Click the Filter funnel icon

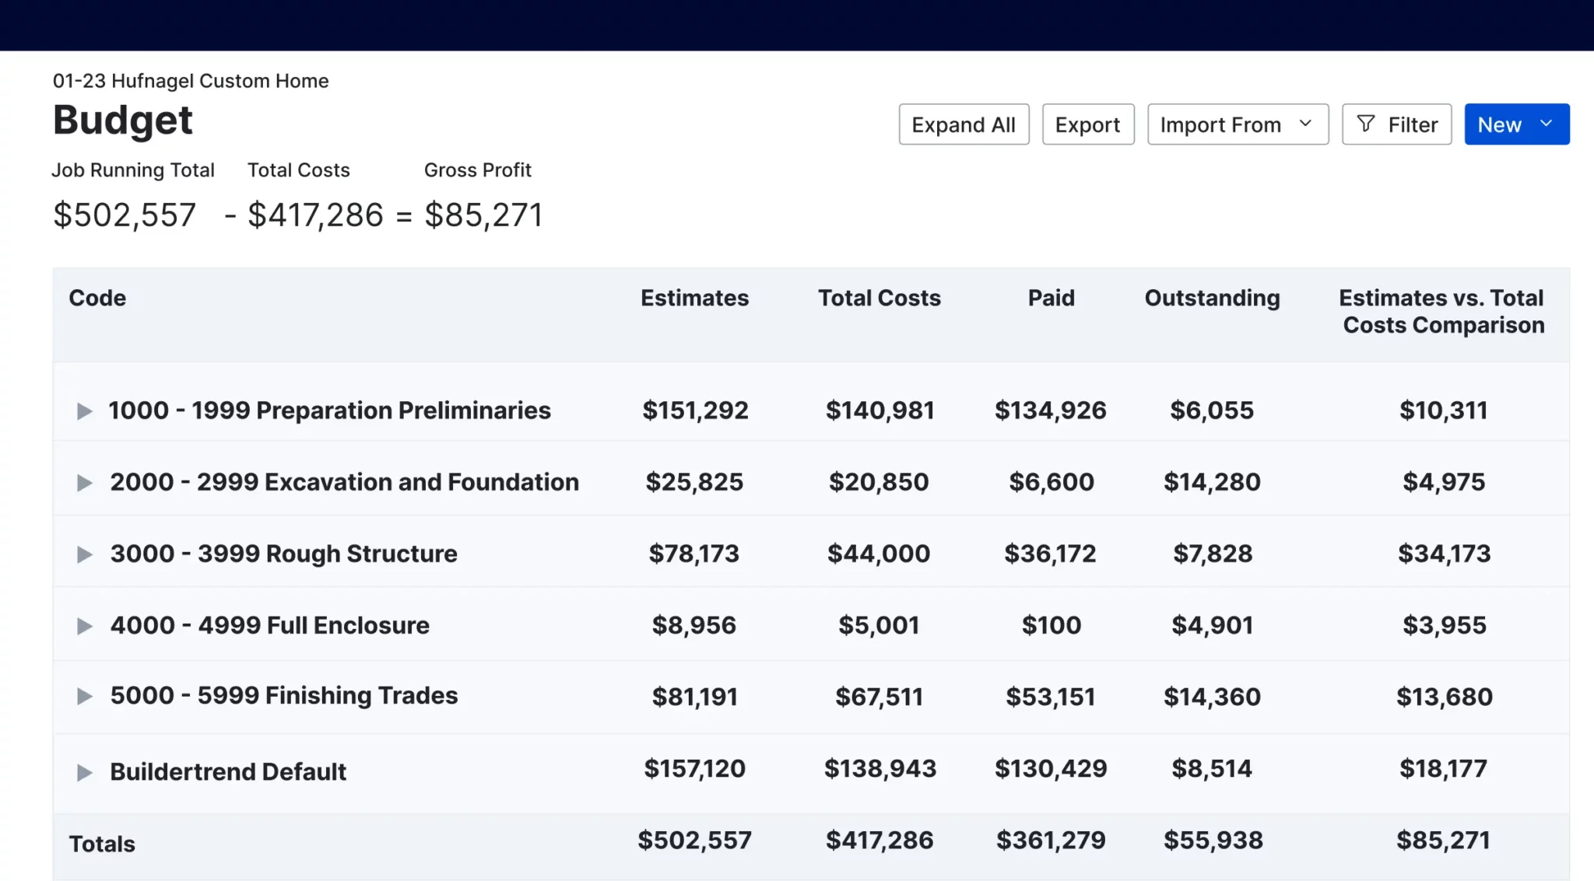1366,124
